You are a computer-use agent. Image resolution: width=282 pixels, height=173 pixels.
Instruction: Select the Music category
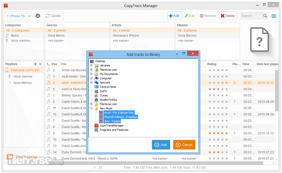point(24,36)
